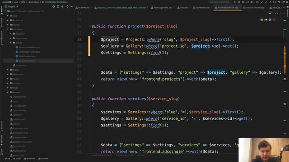Click the Stop square icon in toolbar
Viewport: 289px width, 162px height.
[252, 2]
